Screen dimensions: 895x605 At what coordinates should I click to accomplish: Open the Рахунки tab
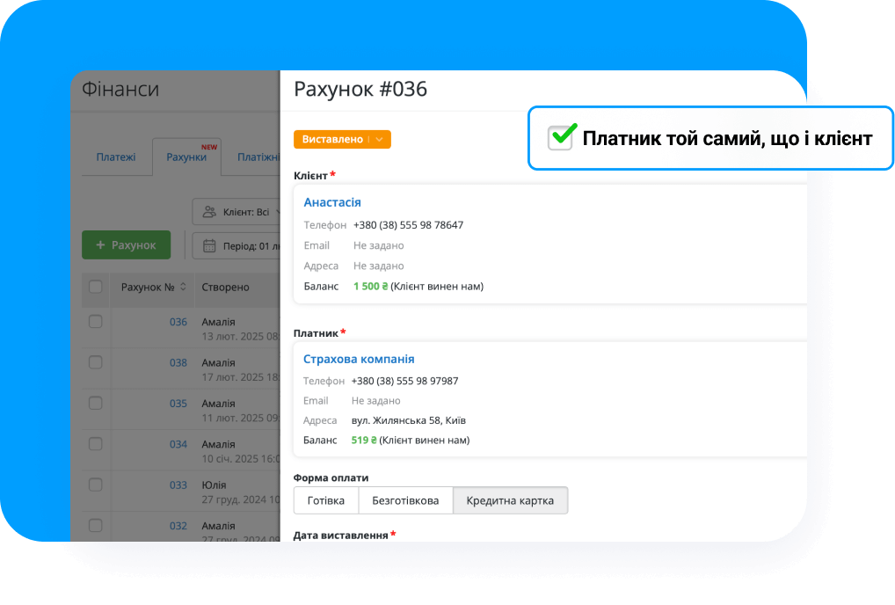pos(186,157)
